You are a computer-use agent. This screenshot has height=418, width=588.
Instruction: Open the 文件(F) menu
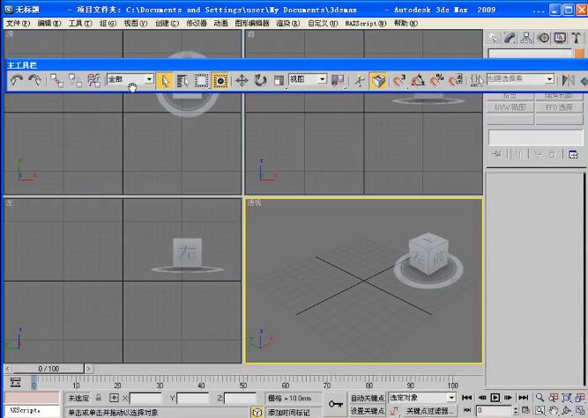coord(18,23)
